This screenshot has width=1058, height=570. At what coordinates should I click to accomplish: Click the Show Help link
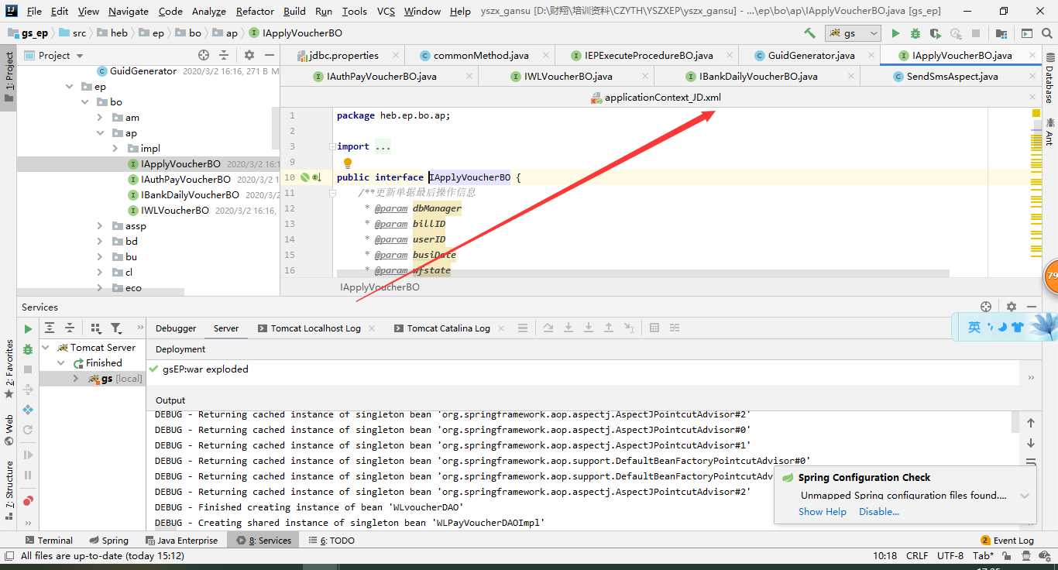823,512
